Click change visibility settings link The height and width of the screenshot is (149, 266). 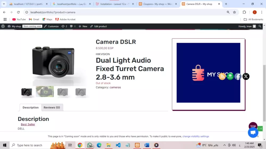[196, 136]
